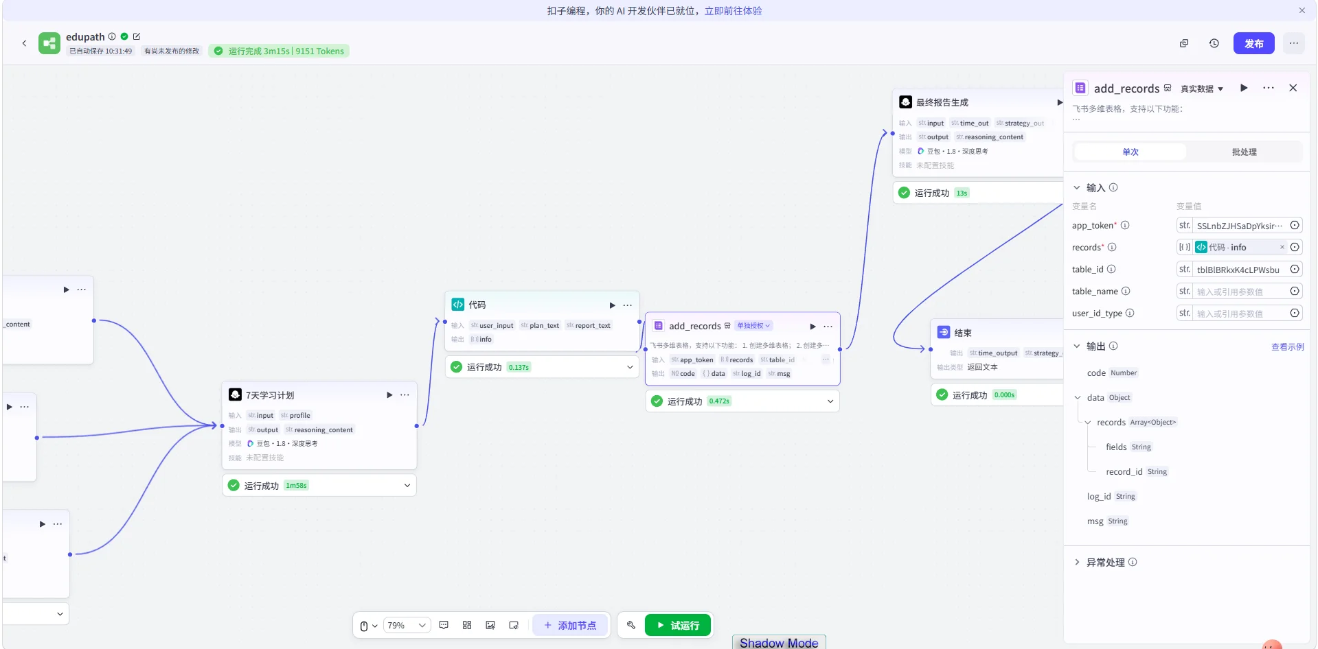
Task: Click the 结束 end node icon
Action: tap(944, 332)
